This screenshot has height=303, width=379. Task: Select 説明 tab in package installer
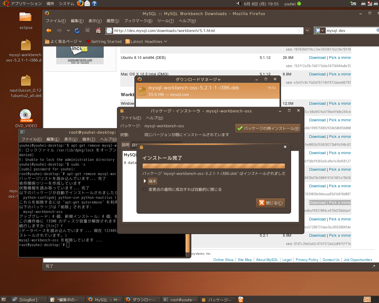coord(126,145)
